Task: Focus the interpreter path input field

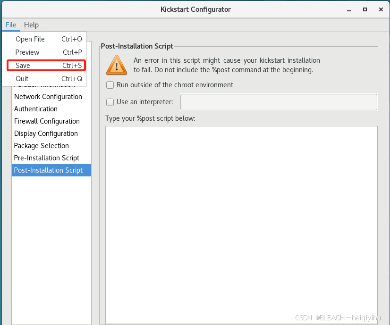Action: pos(279,102)
